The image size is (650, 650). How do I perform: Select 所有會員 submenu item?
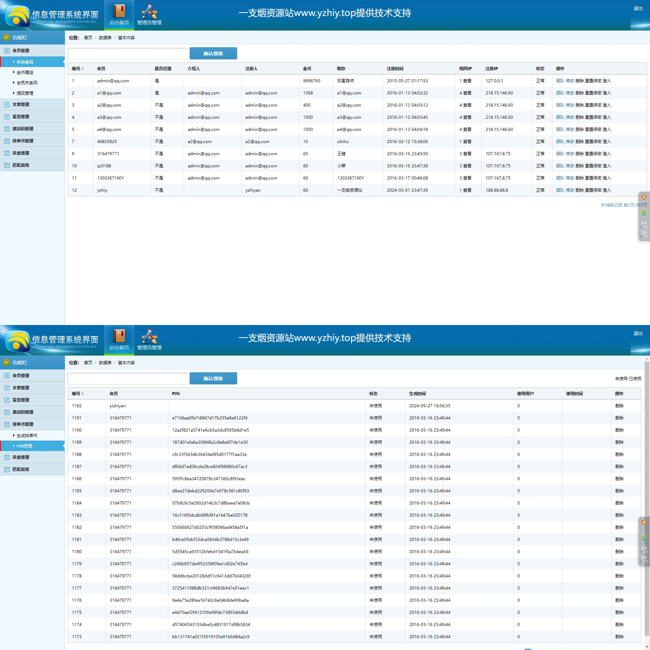pos(32,62)
